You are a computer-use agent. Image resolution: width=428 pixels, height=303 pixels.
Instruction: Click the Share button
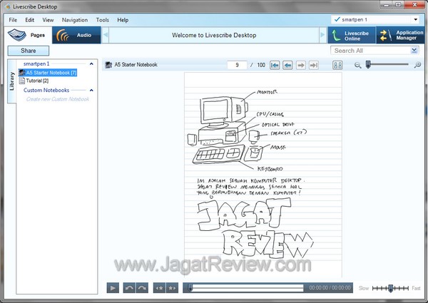coord(29,51)
